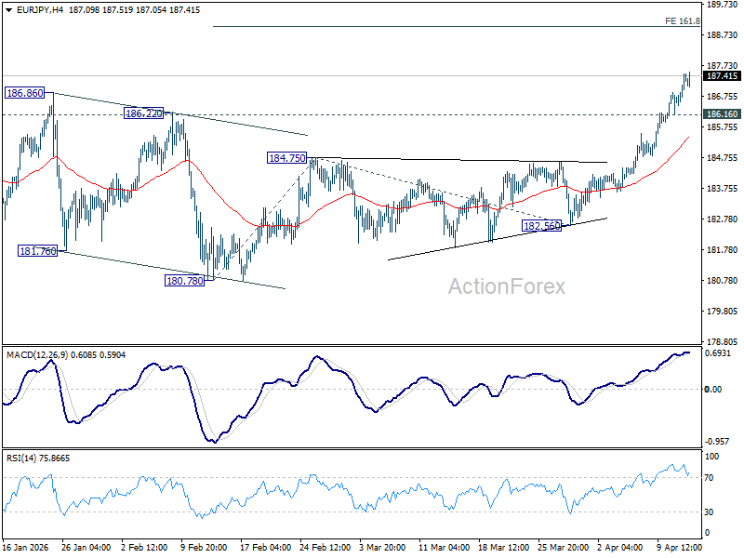Click the 3 Mar 20:00 time marker

(x=382, y=548)
